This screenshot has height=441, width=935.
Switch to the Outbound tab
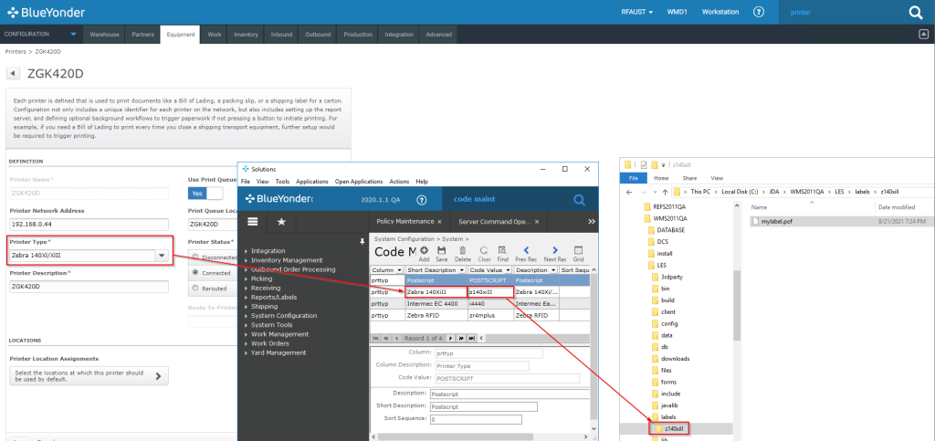coord(318,35)
